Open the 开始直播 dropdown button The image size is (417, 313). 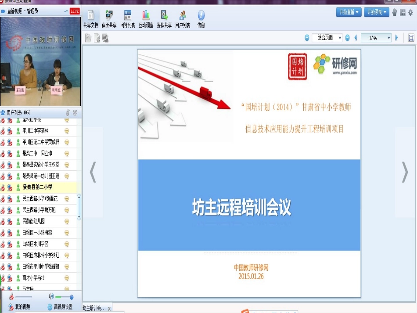click(349, 12)
